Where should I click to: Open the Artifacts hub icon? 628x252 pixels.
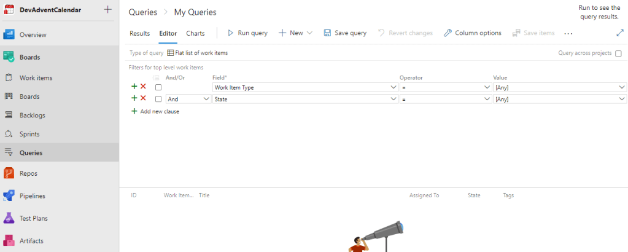click(x=9, y=240)
